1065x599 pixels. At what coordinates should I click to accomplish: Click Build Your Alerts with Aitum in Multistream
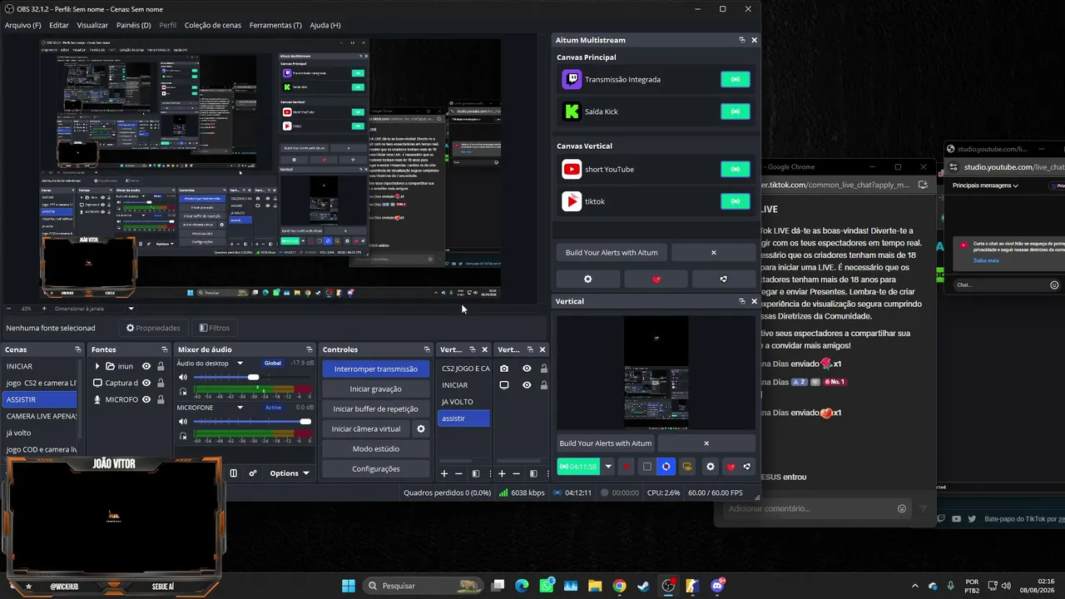pyautogui.click(x=612, y=252)
